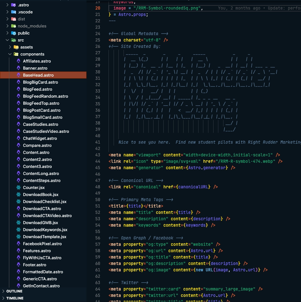The width and height of the screenshot is (301, 302).
Task: Click React icon beside DownloadChecklist.jsx
Action: pyautogui.click(x=19, y=201)
